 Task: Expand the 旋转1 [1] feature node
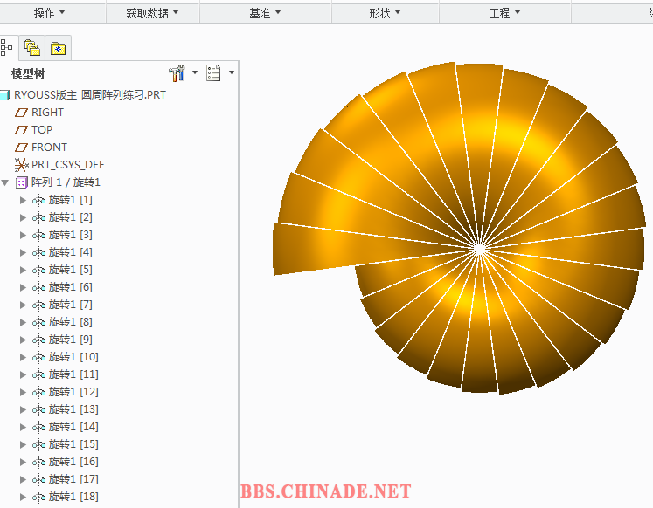pos(23,200)
